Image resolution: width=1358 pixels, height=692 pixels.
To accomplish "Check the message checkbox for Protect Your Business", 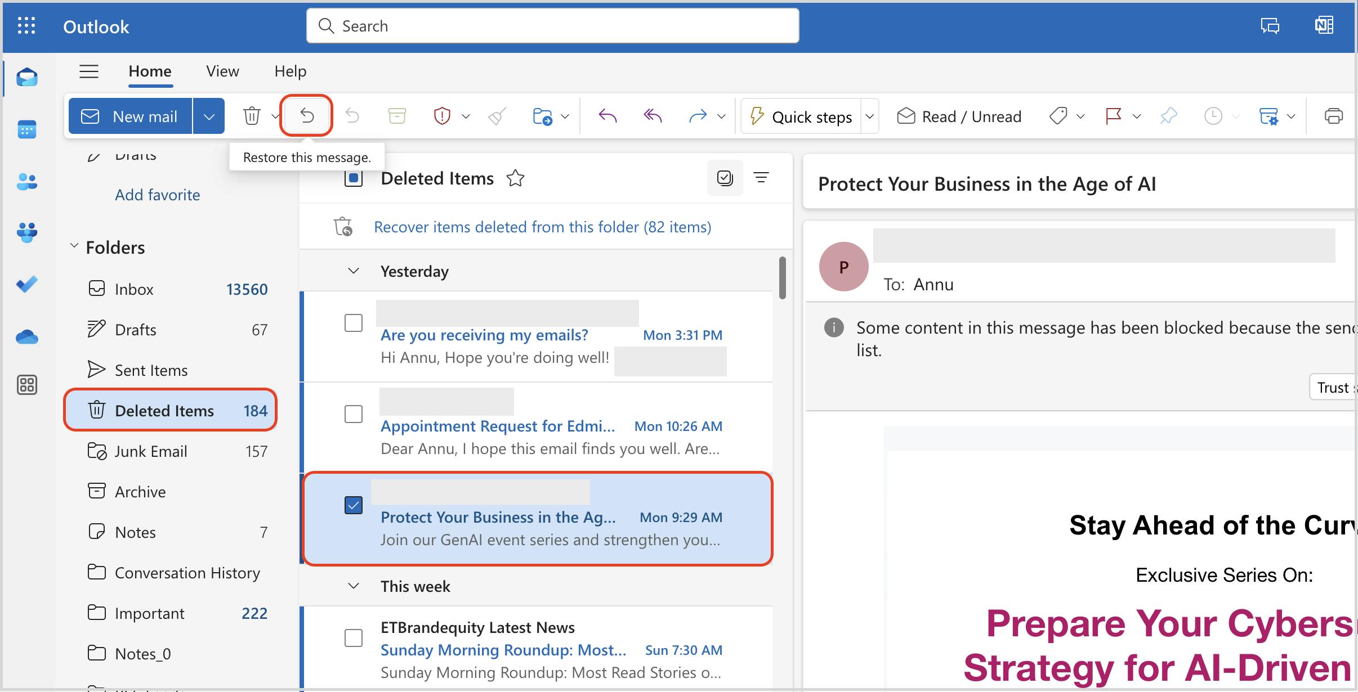I will coord(353,503).
